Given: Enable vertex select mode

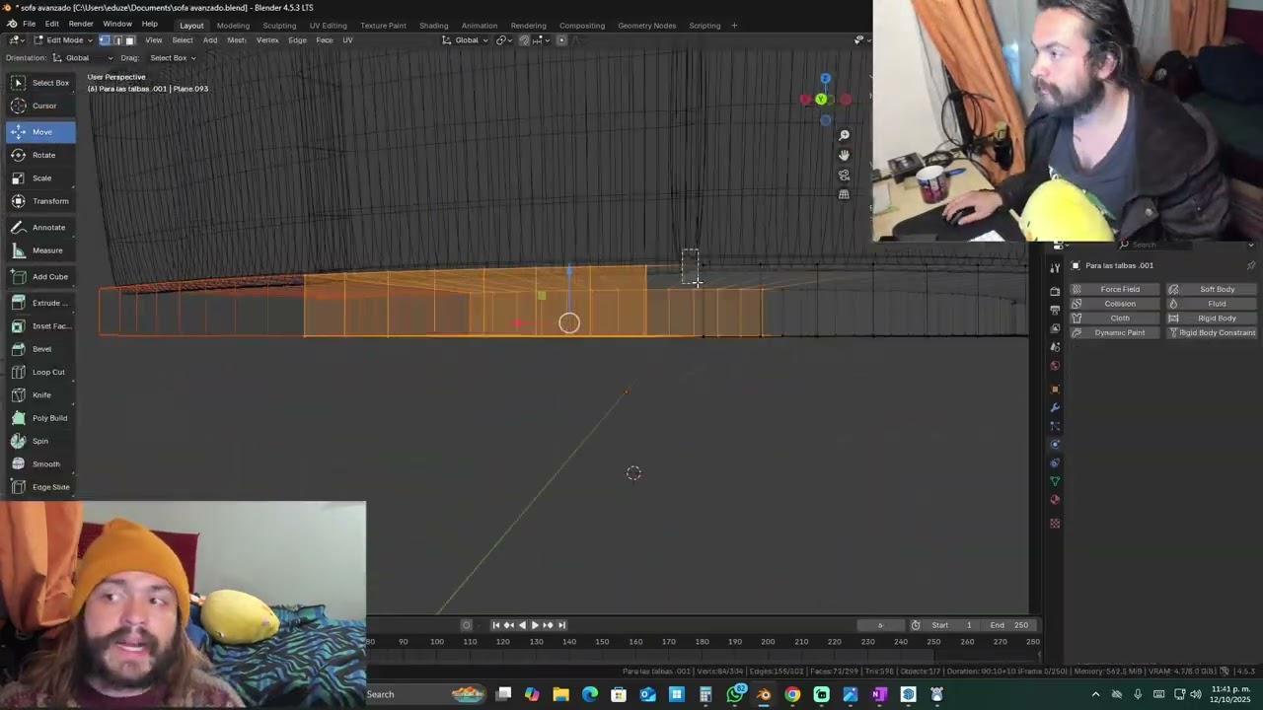Looking at the screenshot, I should (105, 40).
